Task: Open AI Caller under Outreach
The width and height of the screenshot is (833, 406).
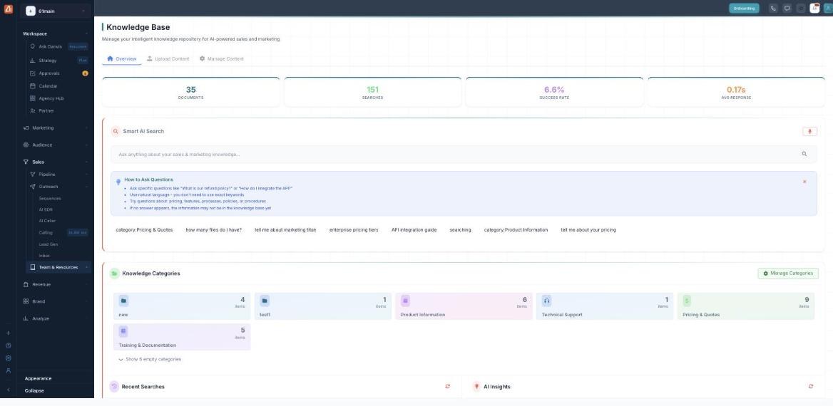Action: coord(47,221)
